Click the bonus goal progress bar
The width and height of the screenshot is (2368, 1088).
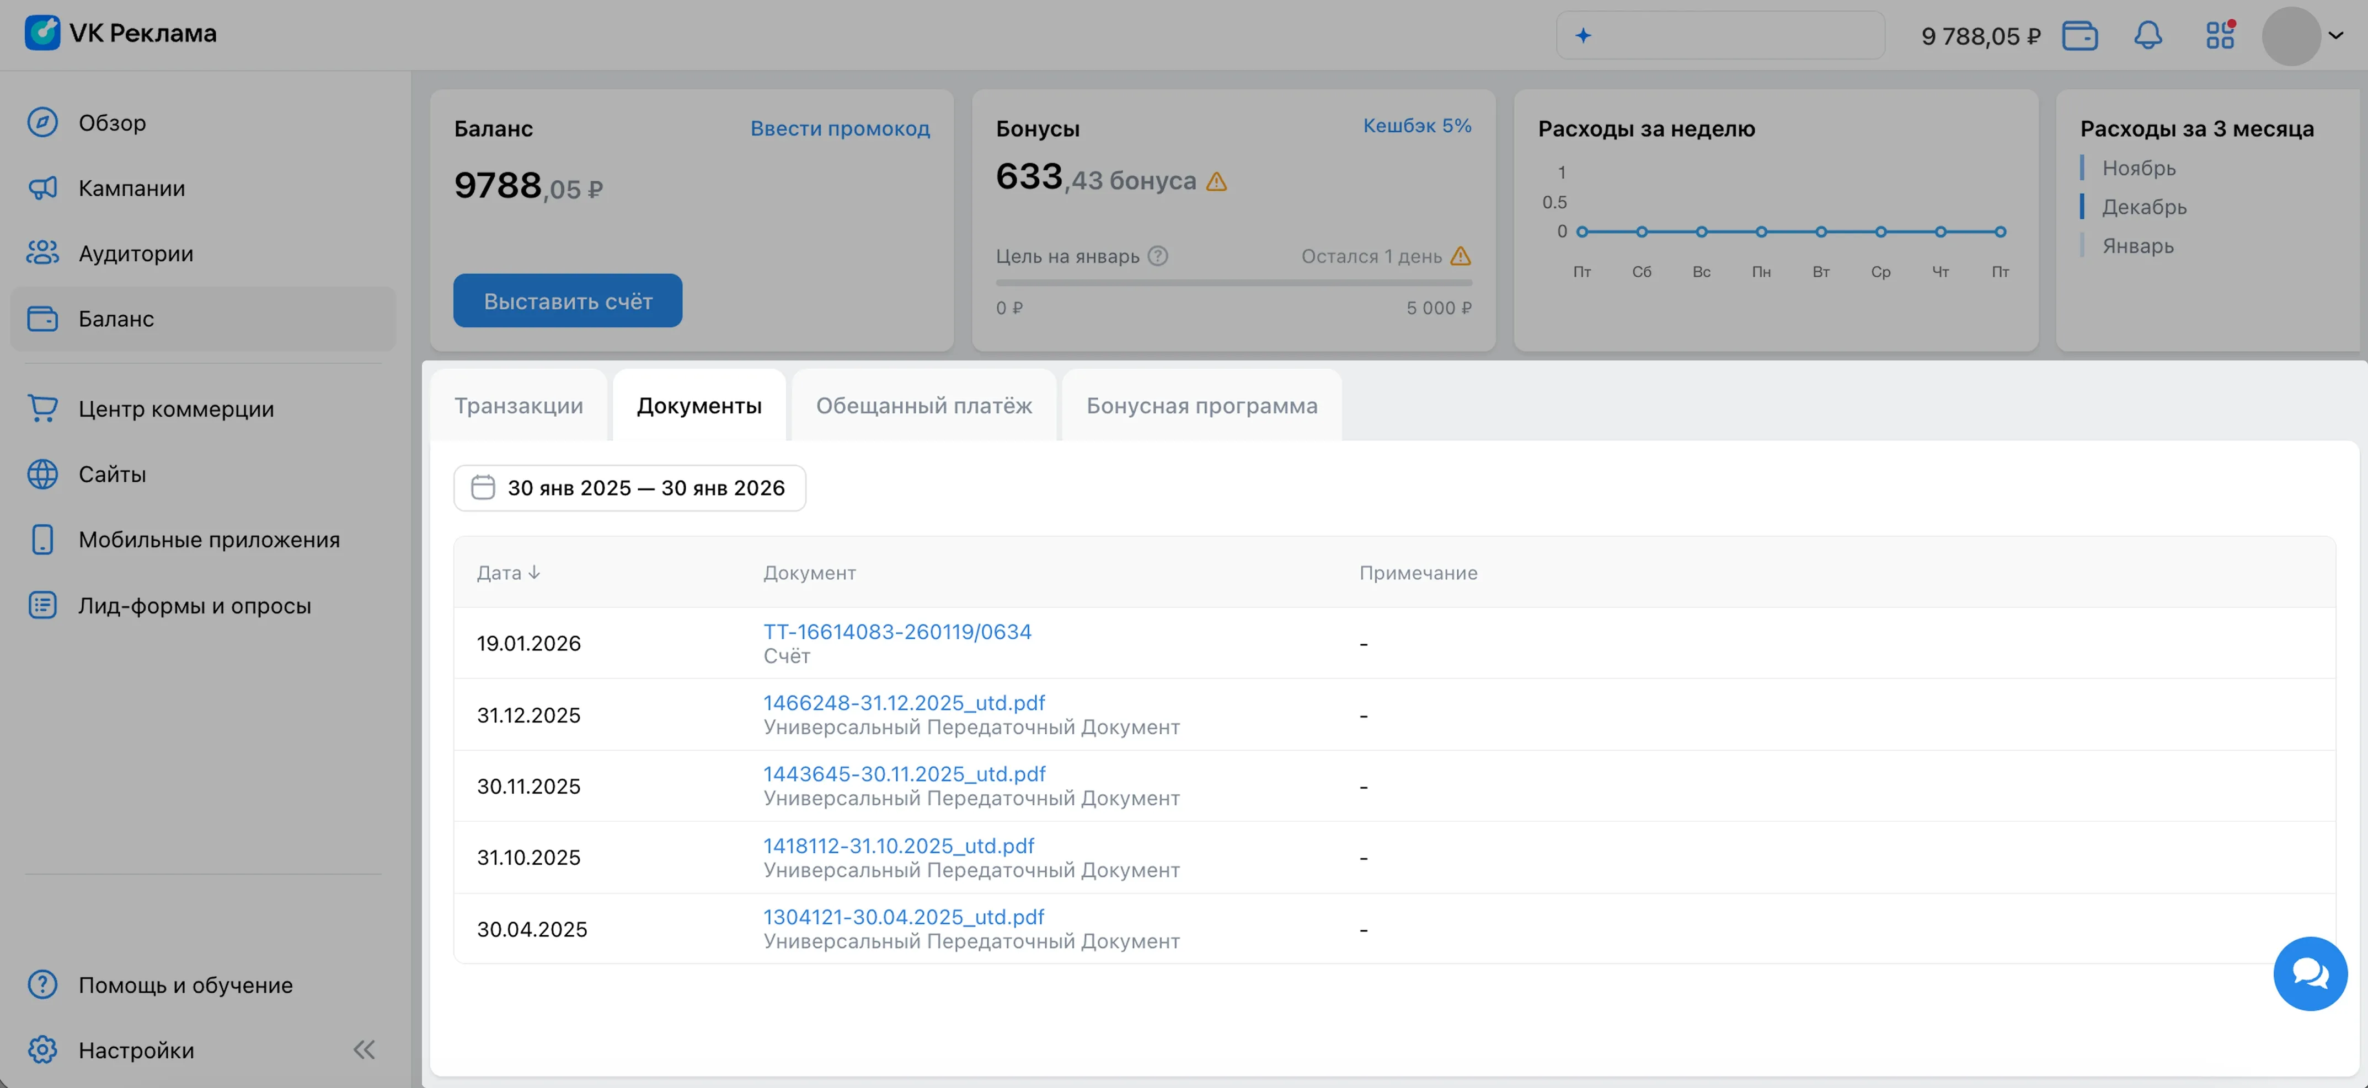tap(1233, 283)
